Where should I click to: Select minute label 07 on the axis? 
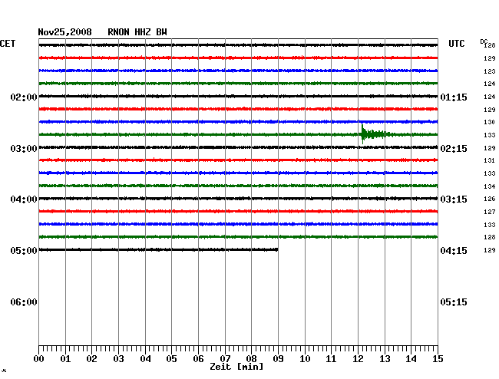tap(225, 359)
